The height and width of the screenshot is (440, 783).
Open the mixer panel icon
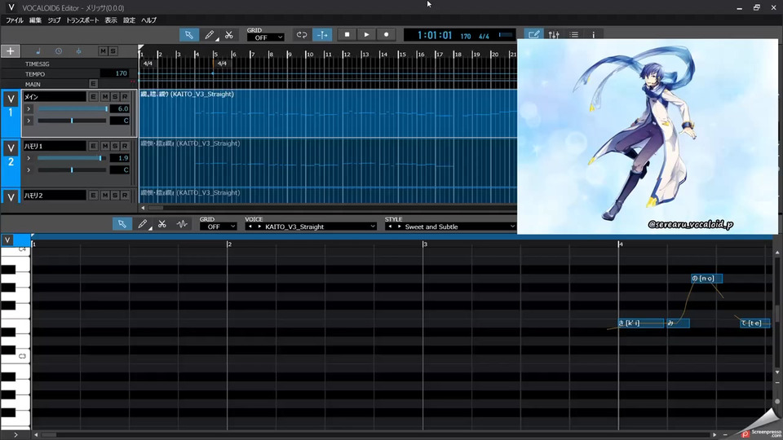tap(554, 34)
